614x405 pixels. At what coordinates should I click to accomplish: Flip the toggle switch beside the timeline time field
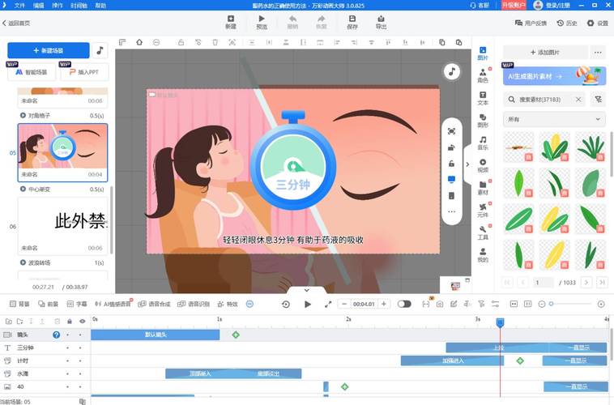tap(404, 304)
